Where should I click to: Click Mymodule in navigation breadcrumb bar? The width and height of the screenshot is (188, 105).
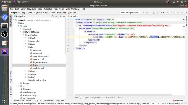click(x=56, y=13)
